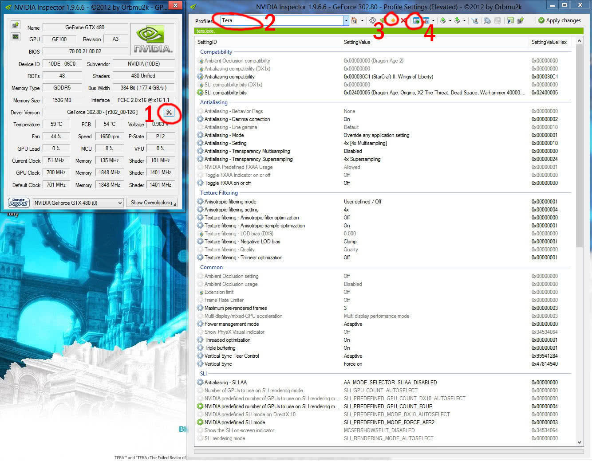Screen dimensions: 592x461
Task: Click the grid view icon in toolbar
Action: [x=497, y=20]
